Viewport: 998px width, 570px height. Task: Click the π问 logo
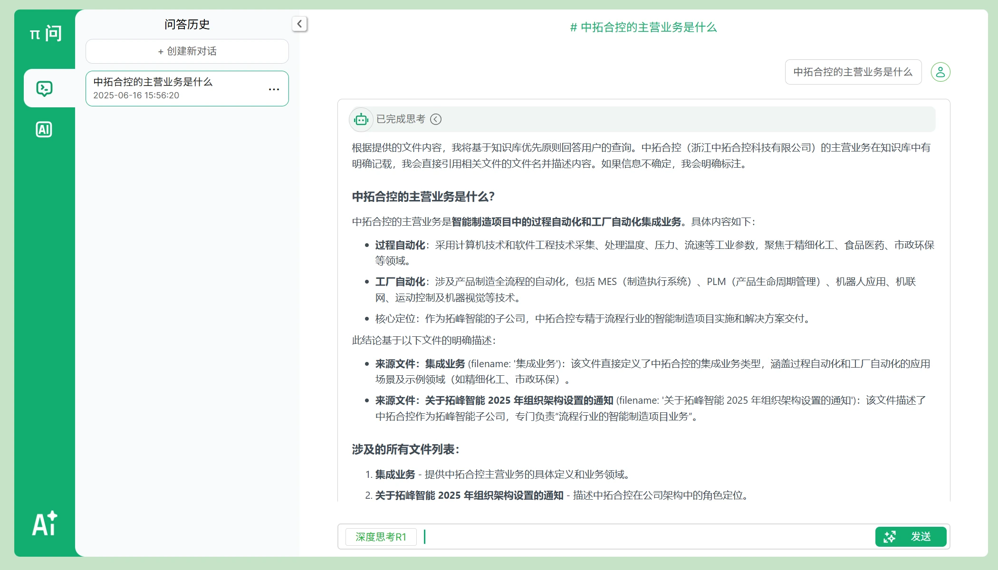45,34
